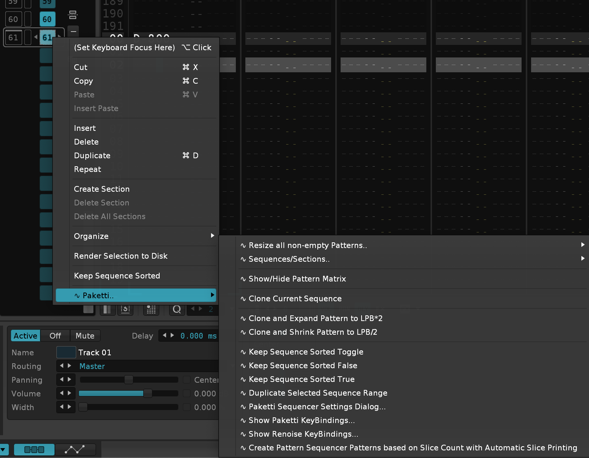Choose Delete from the context menu
The image size is (589, 458).
136,142
